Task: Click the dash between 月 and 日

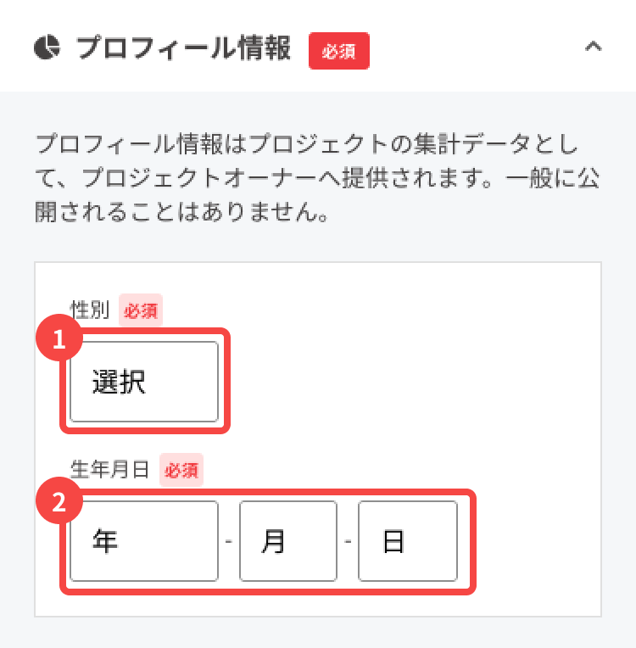Action: (x=348, y=541)
